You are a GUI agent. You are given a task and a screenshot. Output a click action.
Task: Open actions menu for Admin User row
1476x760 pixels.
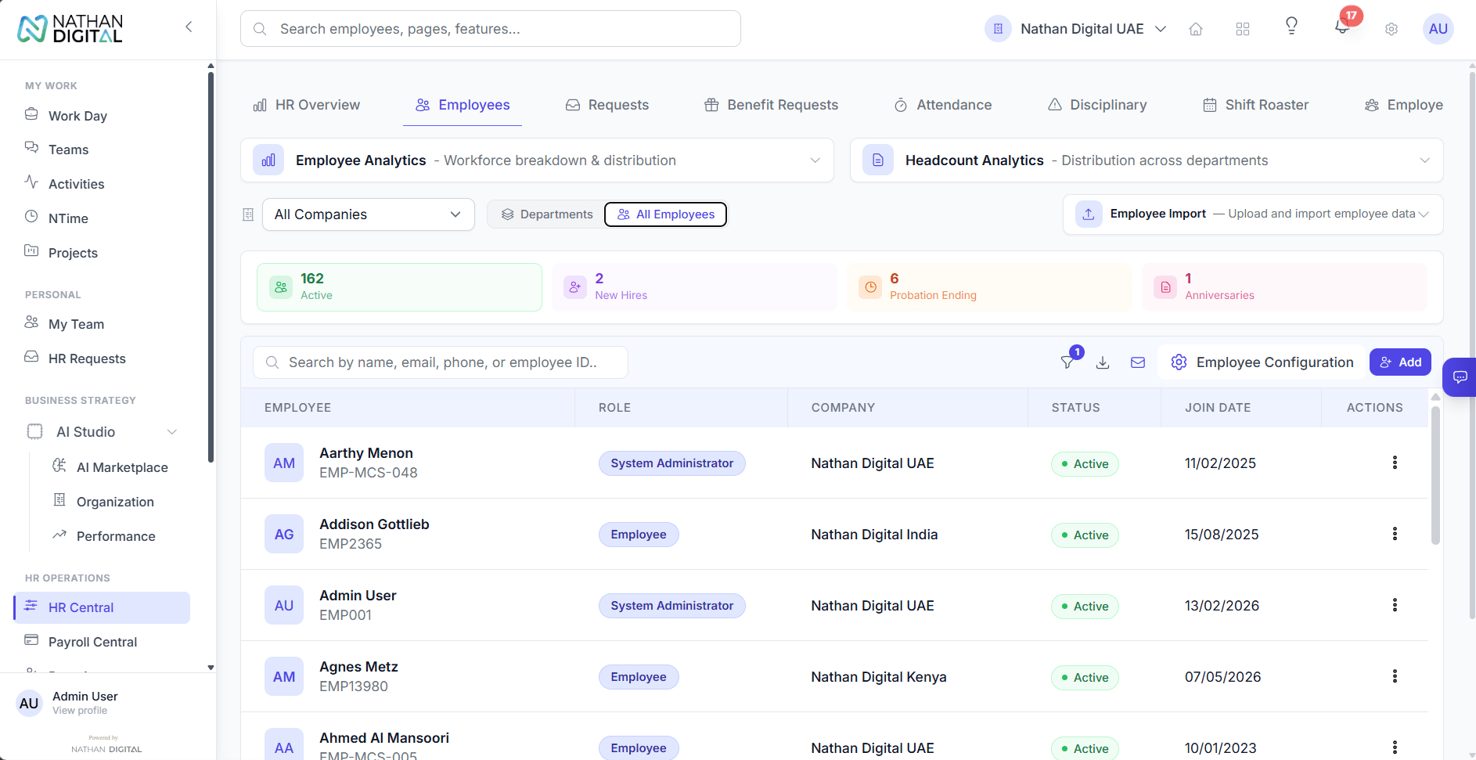tap(1395, 605)
